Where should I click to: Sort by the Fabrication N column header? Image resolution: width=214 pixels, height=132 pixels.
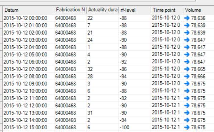pos(70,10)
